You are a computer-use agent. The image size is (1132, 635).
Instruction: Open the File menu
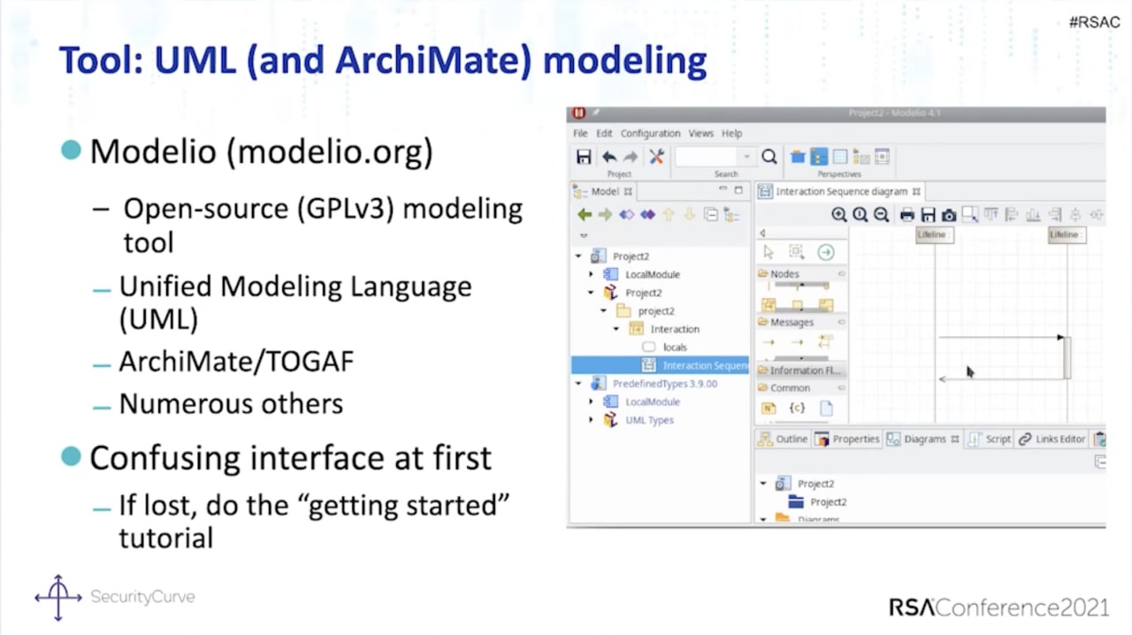580,134
